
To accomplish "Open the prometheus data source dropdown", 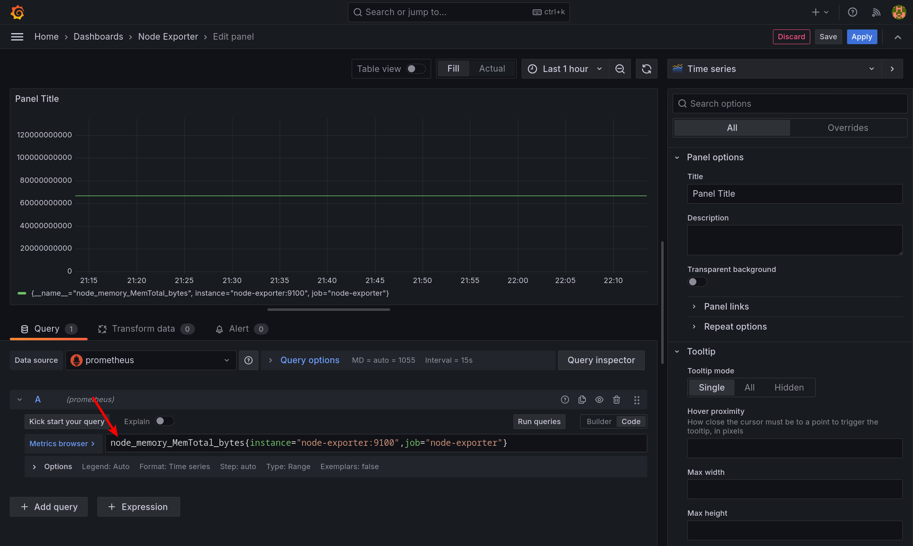I will pos(151,360).
